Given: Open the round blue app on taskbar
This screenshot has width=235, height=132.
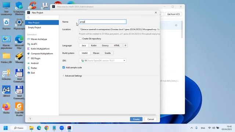Looking at the screenshot, I should 62,128.
